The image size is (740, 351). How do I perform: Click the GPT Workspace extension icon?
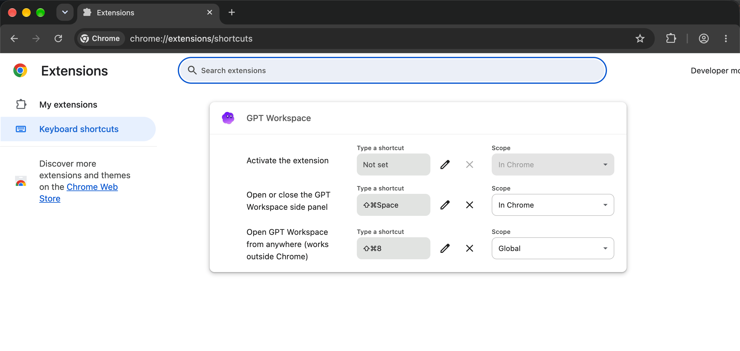point(228,118)
